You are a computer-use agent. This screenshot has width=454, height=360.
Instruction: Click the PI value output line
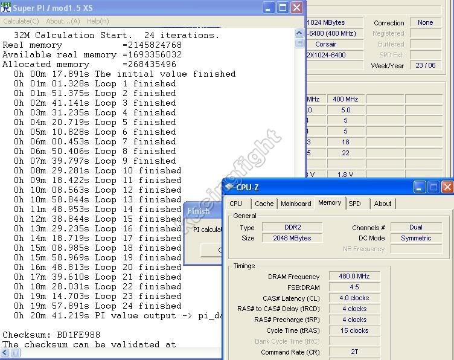pyautogui.click(x=117, y=316)
